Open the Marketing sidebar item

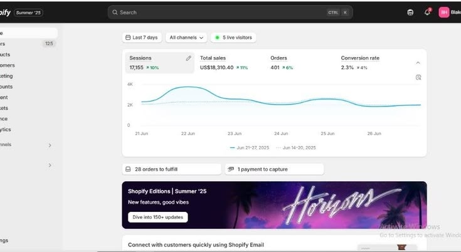28,76
